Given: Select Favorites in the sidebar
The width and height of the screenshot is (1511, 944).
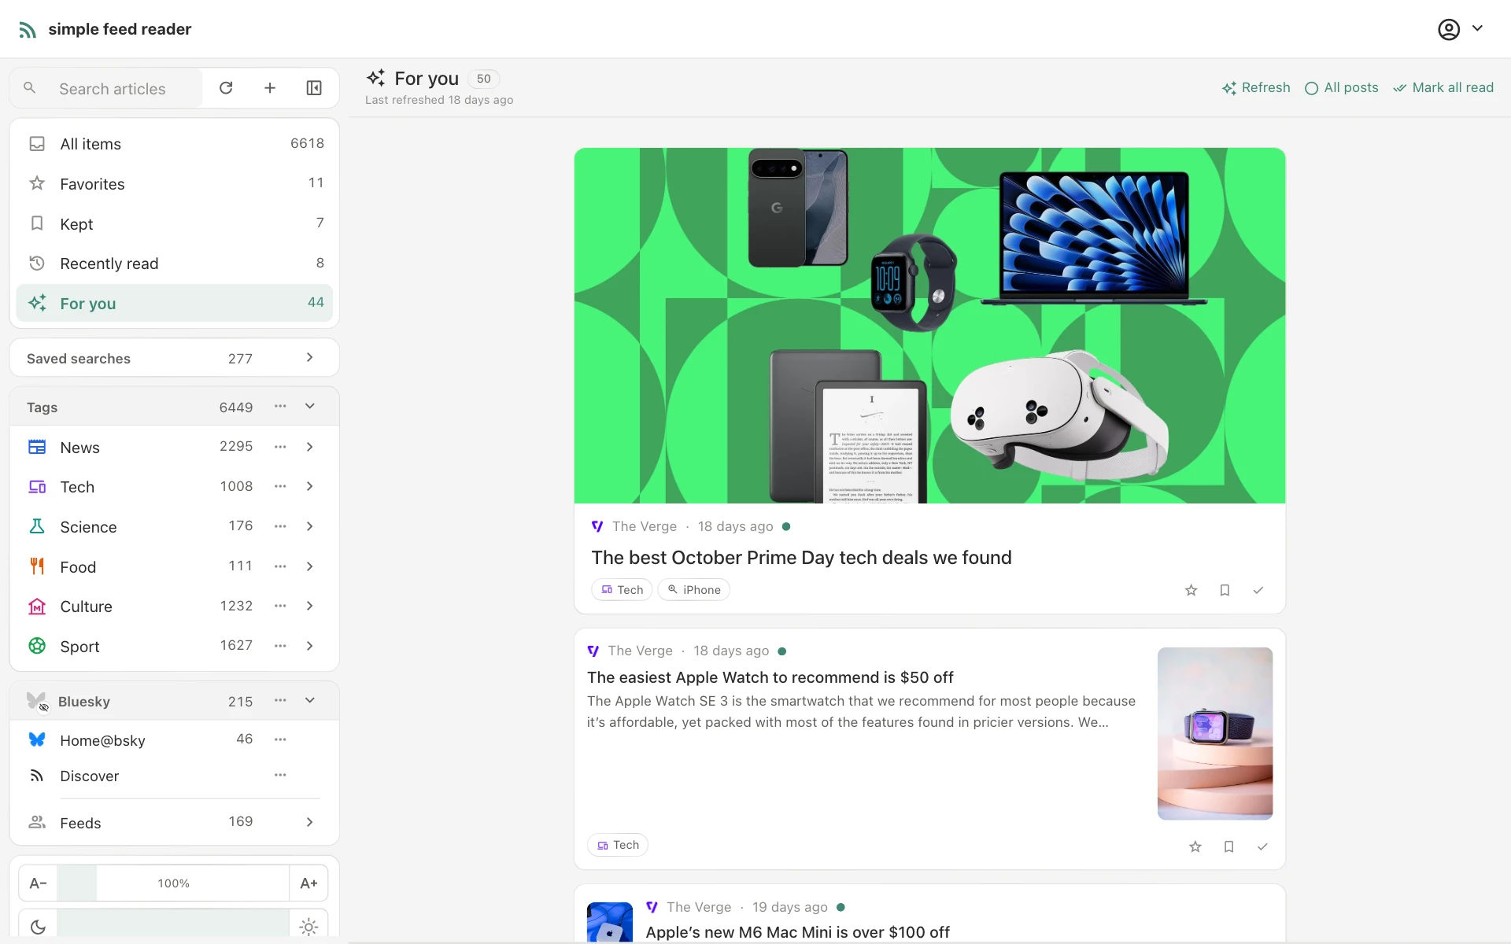Looking at the screenshot, I should click(x=175, y=183).
